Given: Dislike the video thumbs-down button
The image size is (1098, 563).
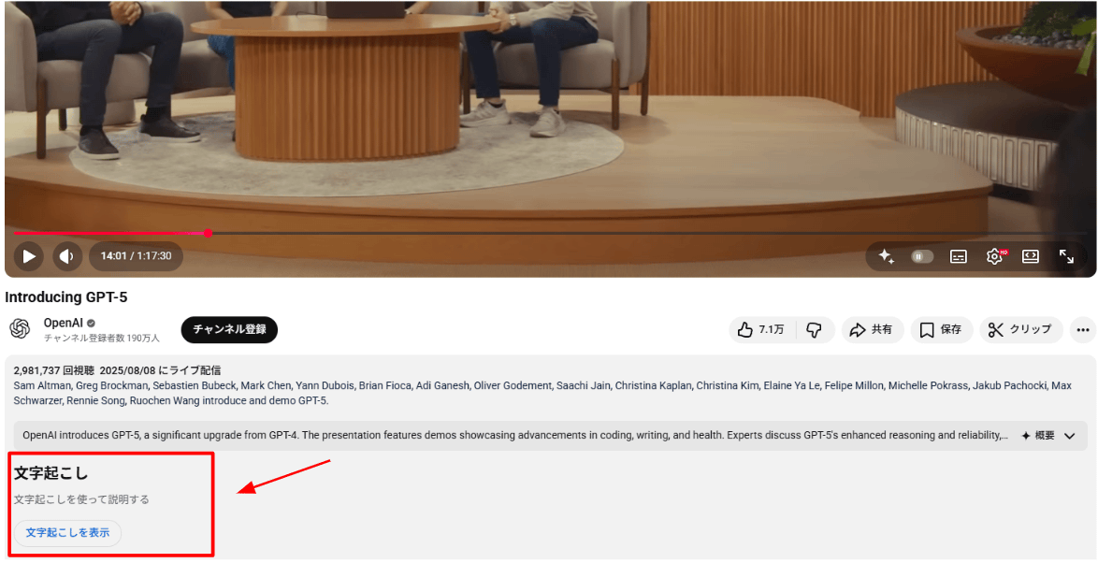Looking at the screenshot, I should 815,330.
